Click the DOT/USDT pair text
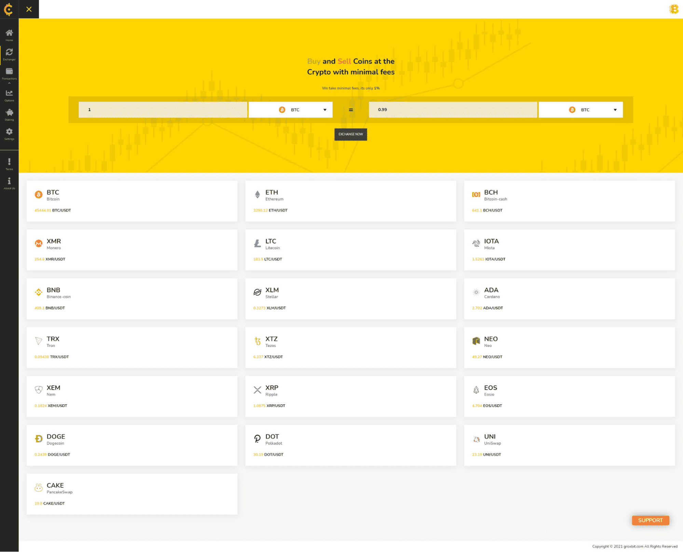 (x=274, y=455)
